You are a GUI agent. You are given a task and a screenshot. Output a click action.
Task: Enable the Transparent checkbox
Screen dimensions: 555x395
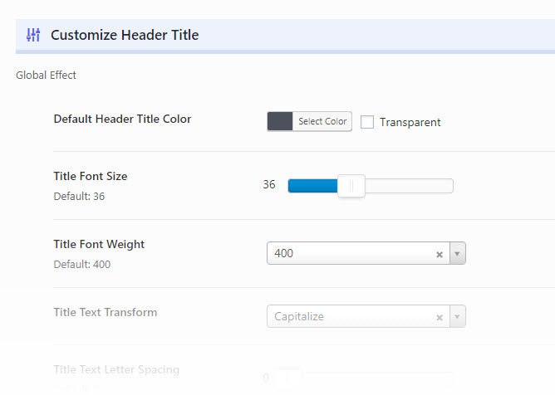tap(367, 122)
